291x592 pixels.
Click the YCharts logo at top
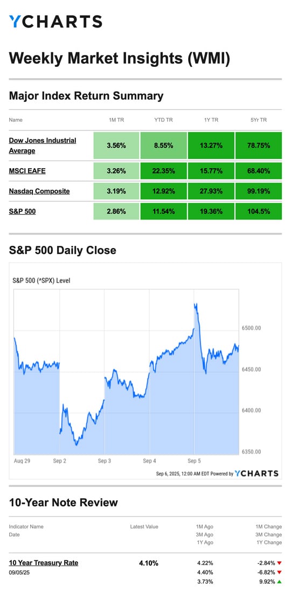point(56,22)
